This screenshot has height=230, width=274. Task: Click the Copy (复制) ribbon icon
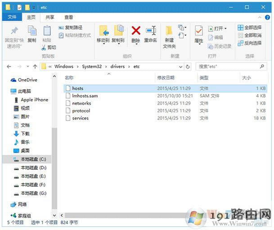31,31
